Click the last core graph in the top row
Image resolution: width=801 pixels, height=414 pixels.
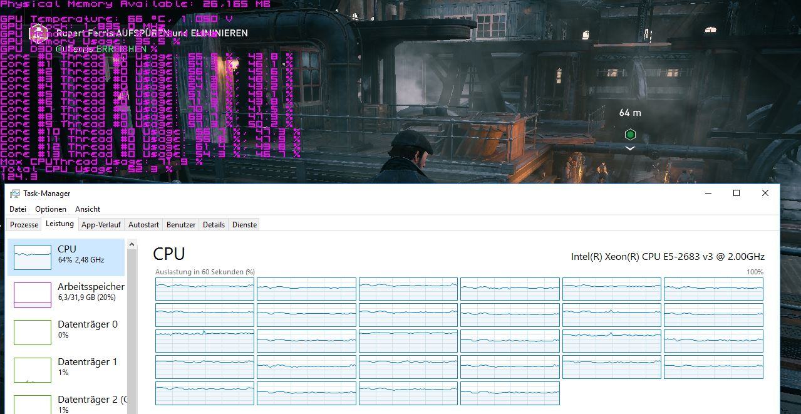[713, 289]
